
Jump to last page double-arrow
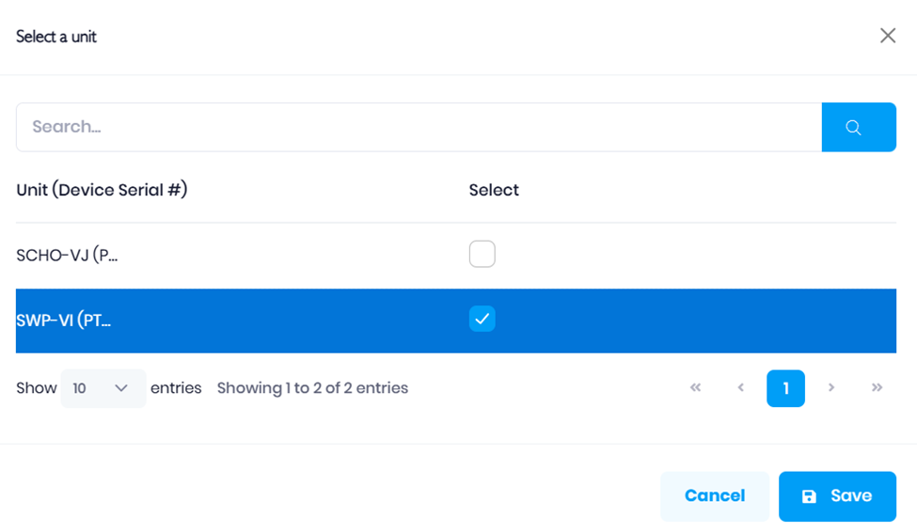click(877, 387)
